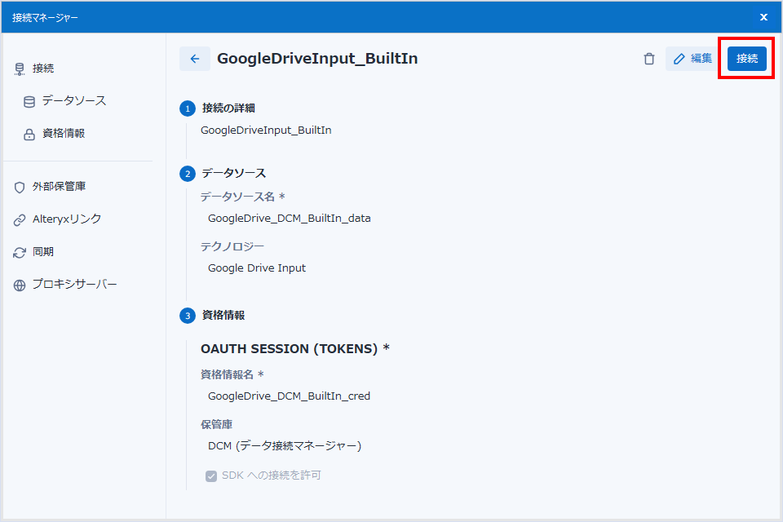Click step 1 circle for 接続の詳細
The height and width of the screenshot is (522, 783).
pos(188,108)
